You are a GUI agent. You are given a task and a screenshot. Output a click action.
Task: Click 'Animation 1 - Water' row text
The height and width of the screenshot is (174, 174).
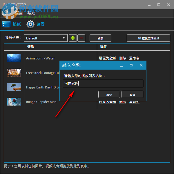(40, 58)
